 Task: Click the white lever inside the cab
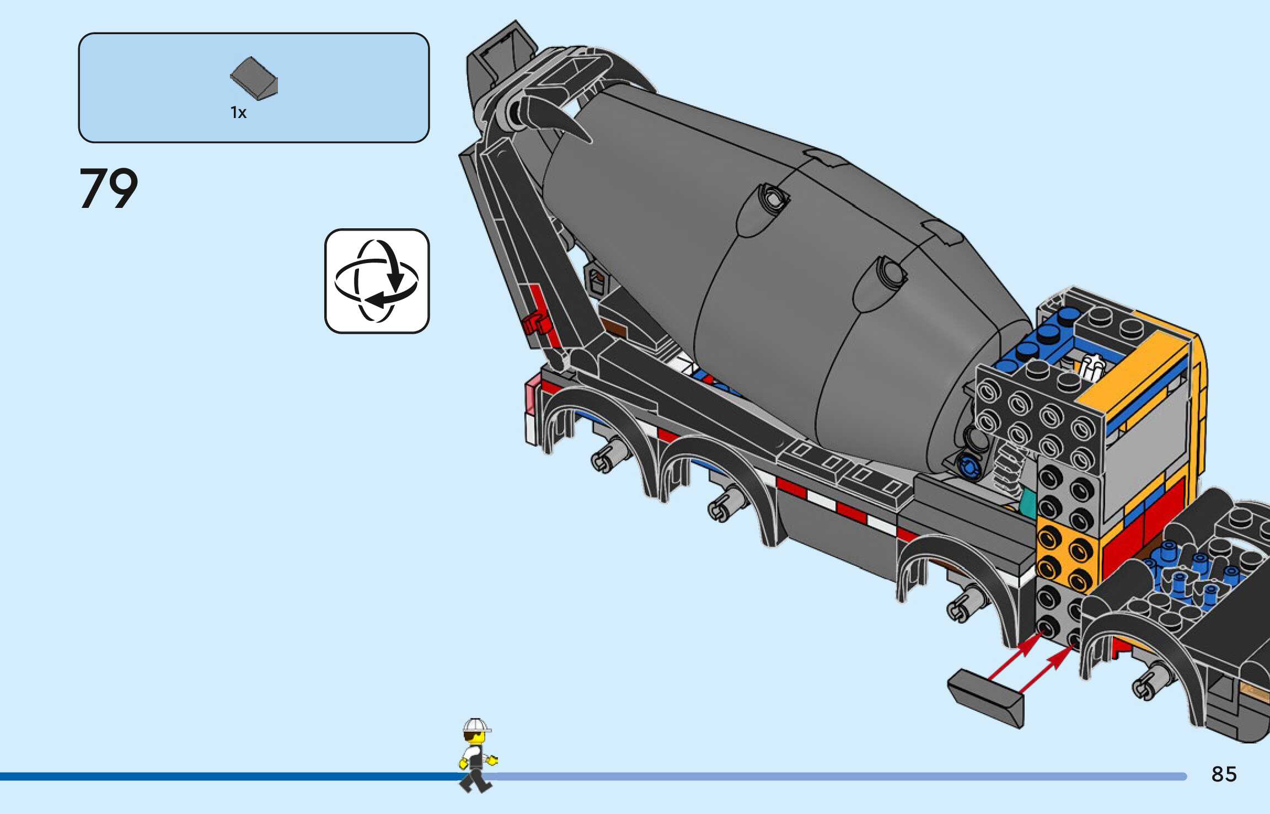pos(1092,367)
